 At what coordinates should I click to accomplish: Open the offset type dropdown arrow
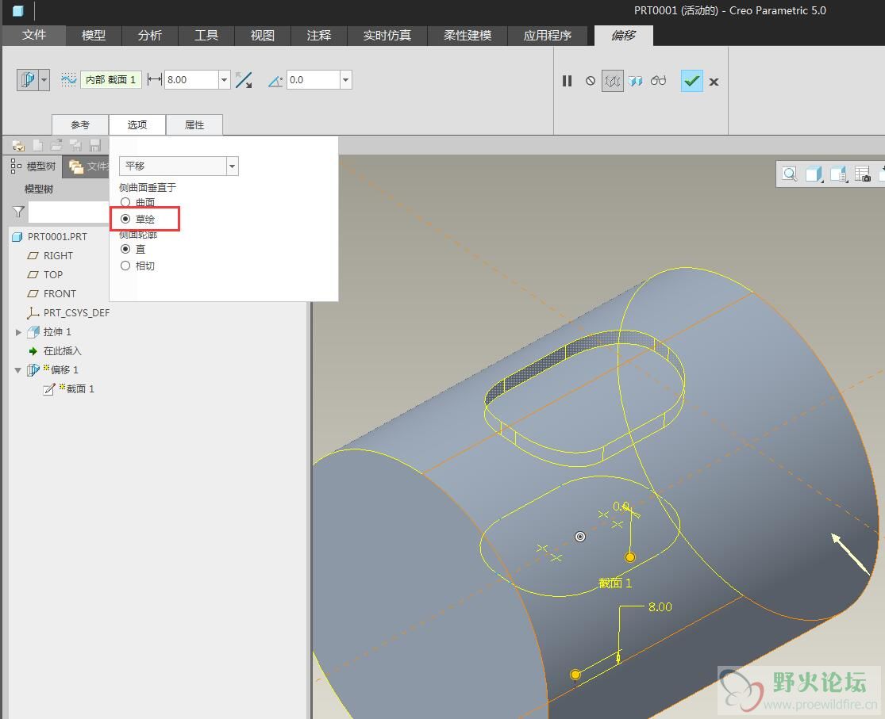(44, 80)
